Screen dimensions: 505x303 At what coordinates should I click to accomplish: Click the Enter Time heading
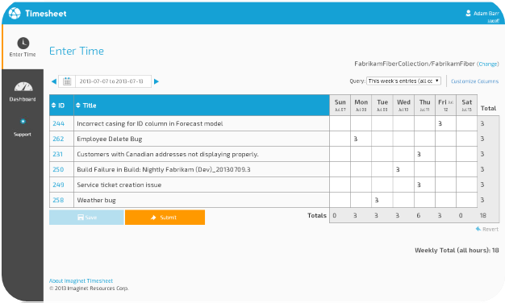point(77,51)
